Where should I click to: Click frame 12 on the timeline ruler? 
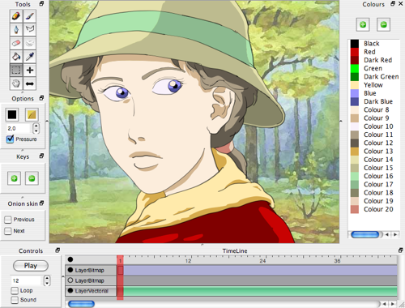[x=188, y=261]
